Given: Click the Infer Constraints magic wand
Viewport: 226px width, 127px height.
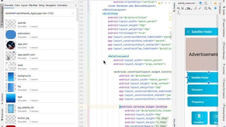Looking at the screenshot, I should pyautogui.click(x=200, y=8).
